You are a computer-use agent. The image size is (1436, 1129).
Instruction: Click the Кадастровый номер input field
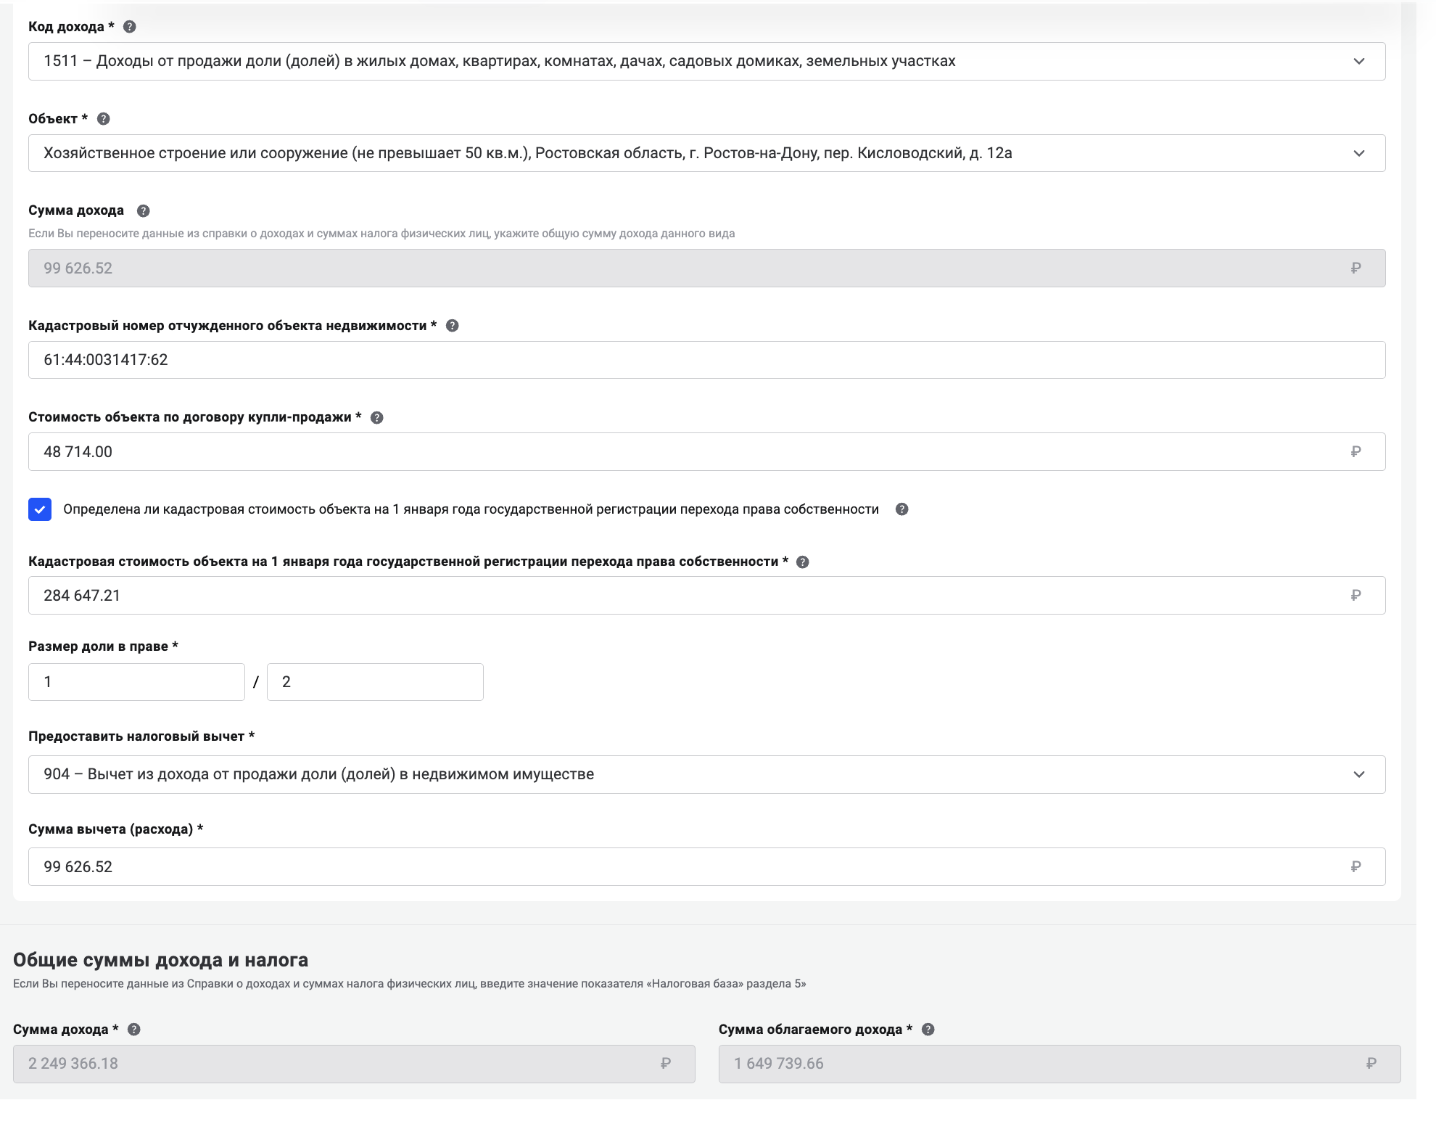click(x=706, y=360)
